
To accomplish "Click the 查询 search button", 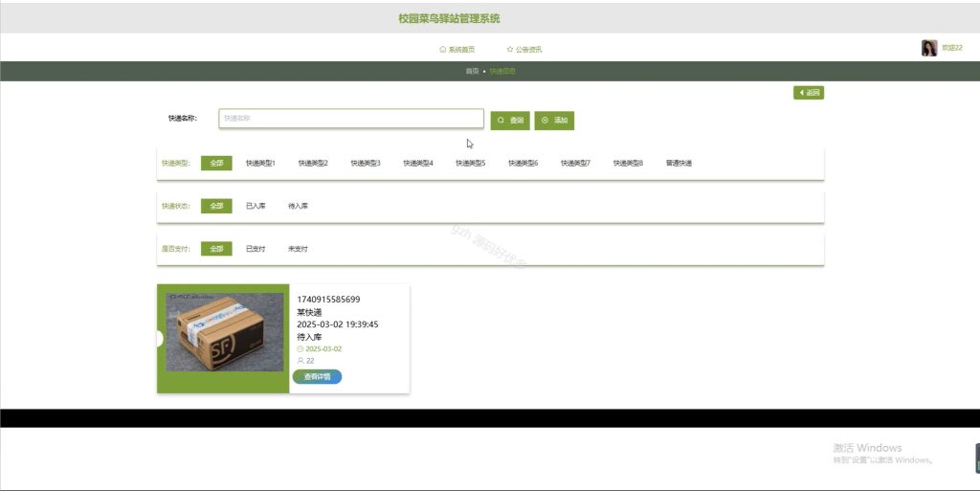I will 510,120.
